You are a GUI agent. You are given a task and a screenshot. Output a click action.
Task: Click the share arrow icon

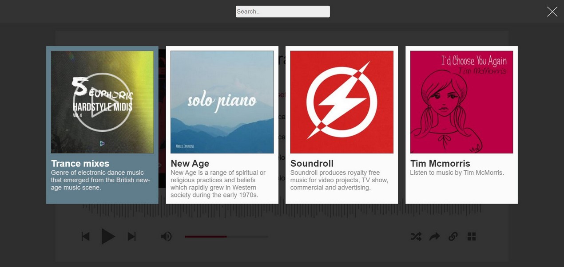pyautogui.click(x=434, y=236)
